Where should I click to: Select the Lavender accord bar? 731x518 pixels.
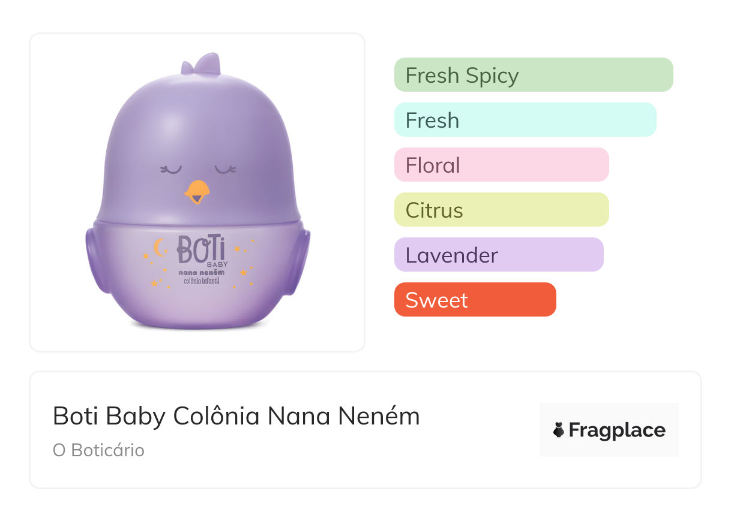coord(498,255)
